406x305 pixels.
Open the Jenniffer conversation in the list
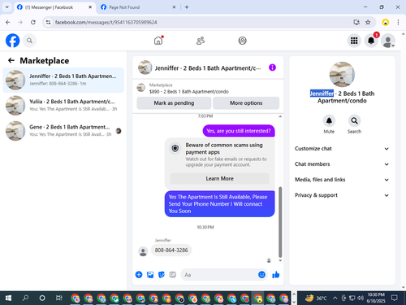pos(63,80)
